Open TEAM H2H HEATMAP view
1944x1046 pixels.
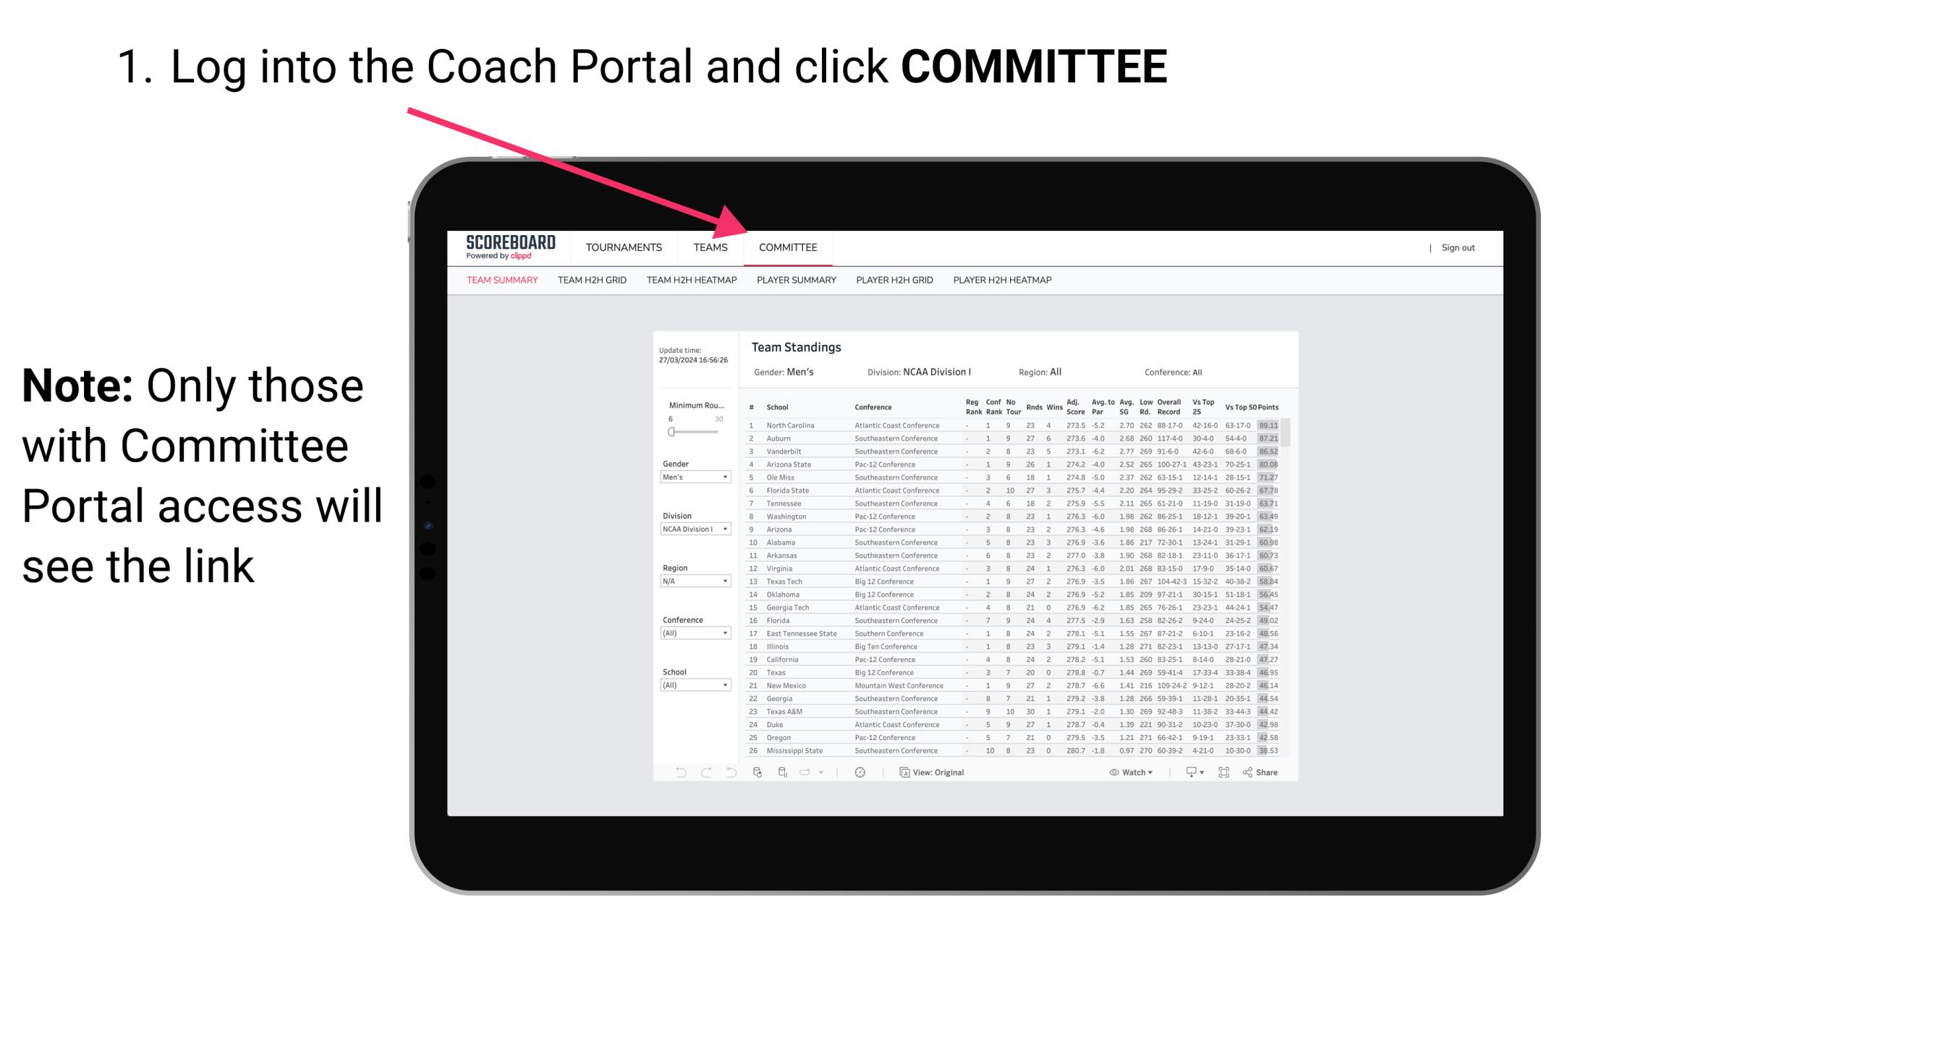(x=693, y=282)
